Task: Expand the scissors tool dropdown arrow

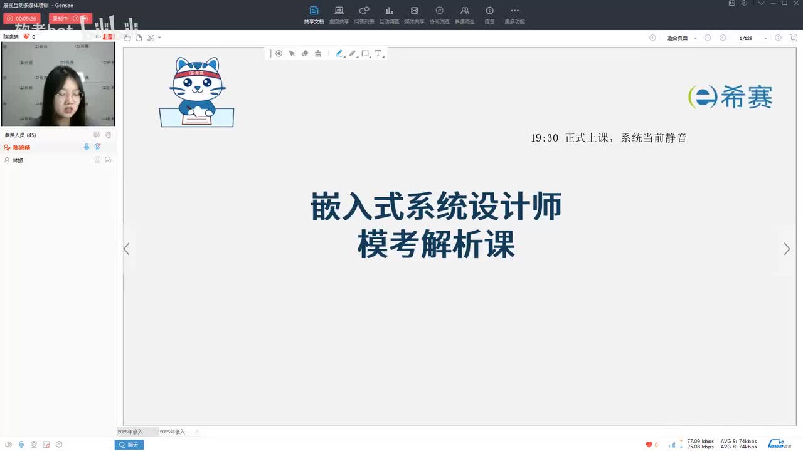Action: pyautogui.click(x=159, y=38)
